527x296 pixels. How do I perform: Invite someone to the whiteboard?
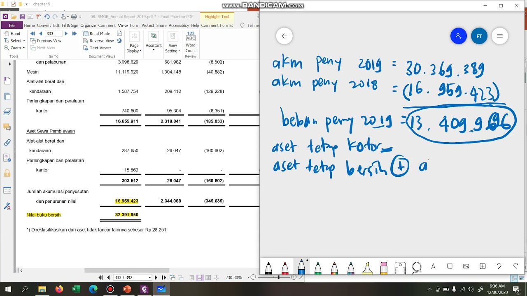[459, 36]
